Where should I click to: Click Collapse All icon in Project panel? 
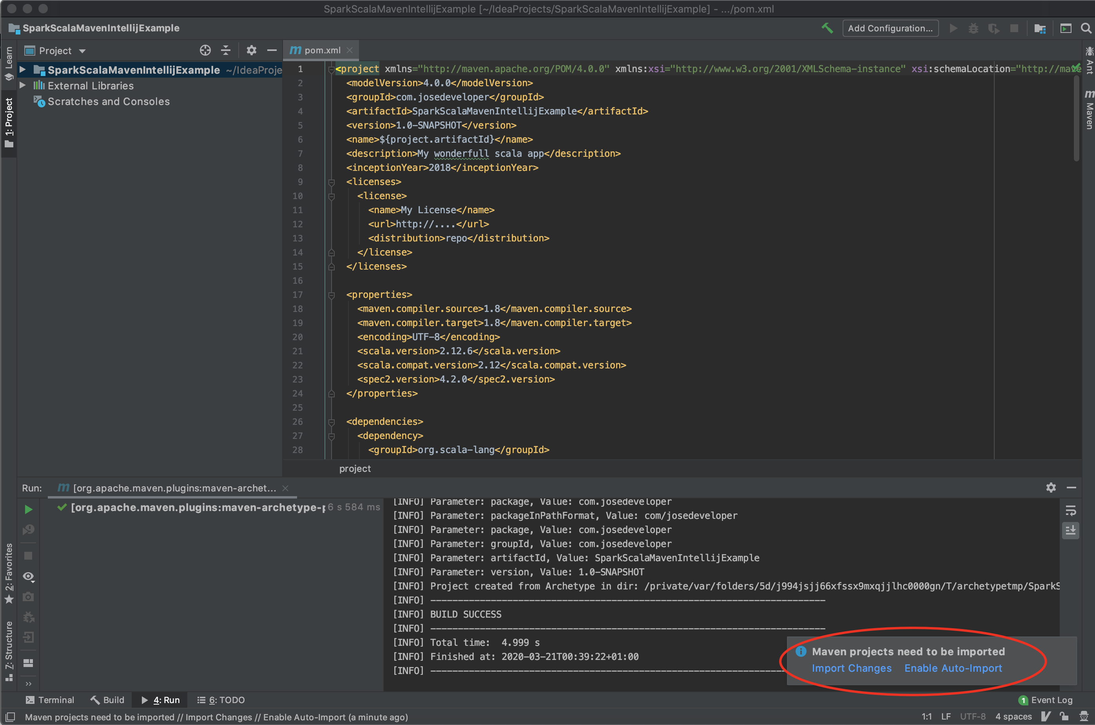click(226, 51)
